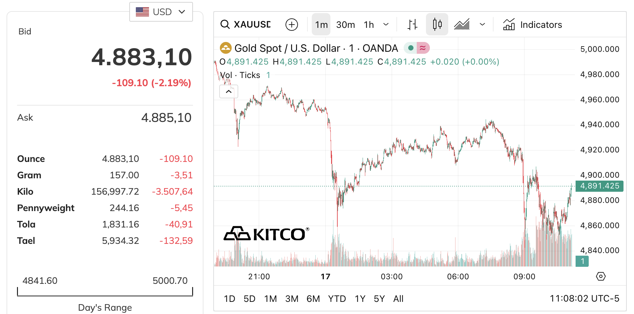
Task: Select the 30m interval
Action: click(x=345, y=25)
